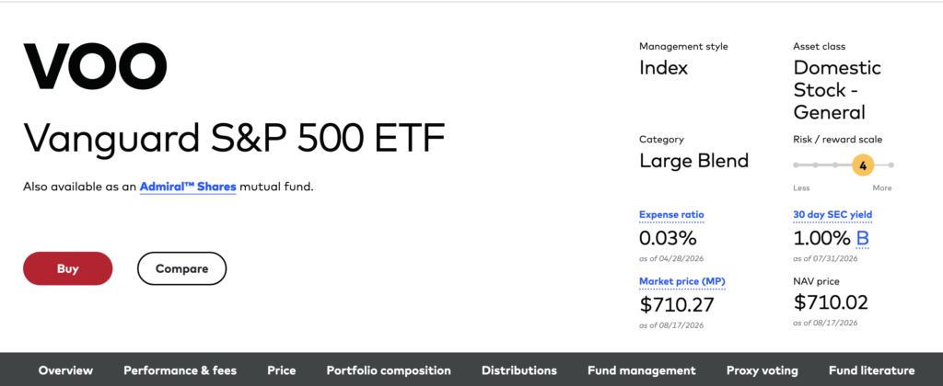Open the Compare button
943x386 pixels.
(181, 268)
